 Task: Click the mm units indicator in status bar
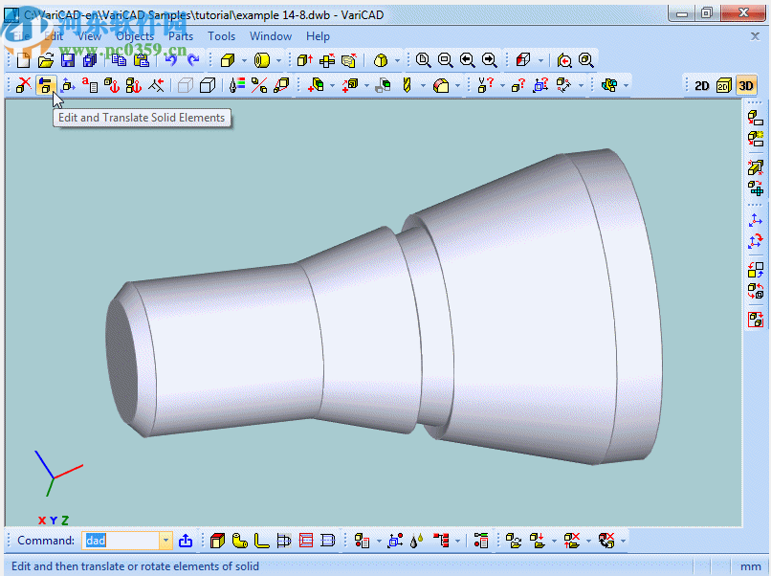[750, 566]
